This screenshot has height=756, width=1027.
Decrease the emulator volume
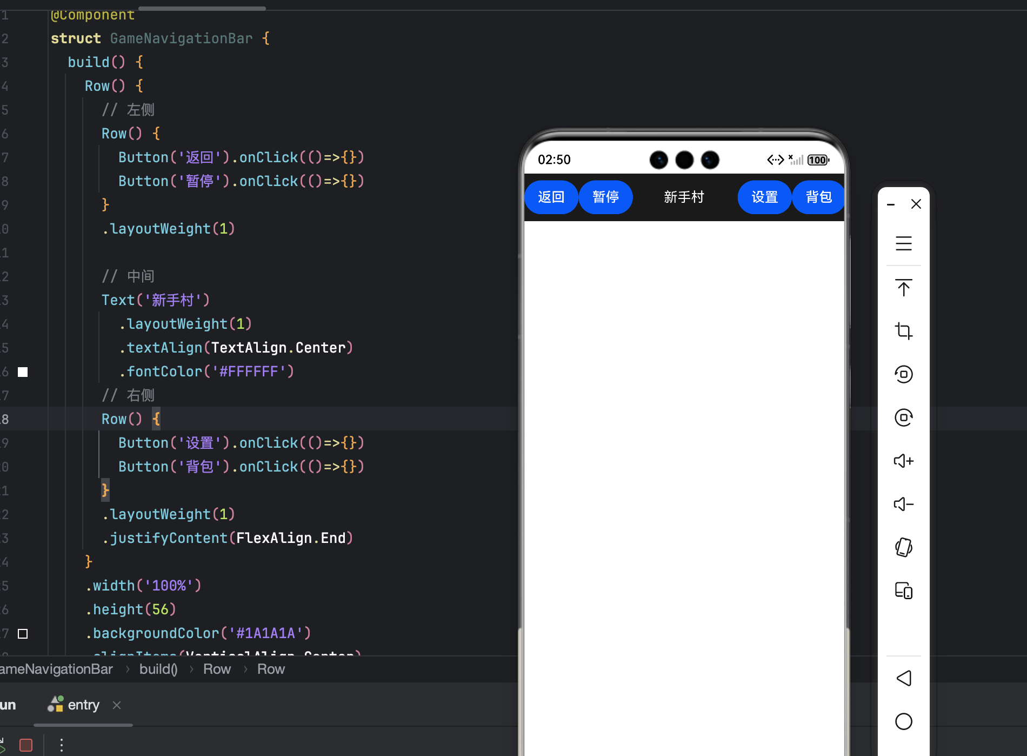[904, 504]
